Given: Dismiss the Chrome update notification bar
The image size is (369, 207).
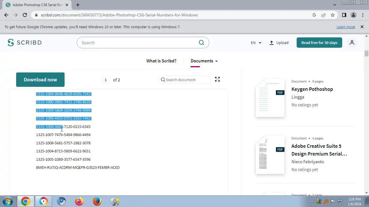Looking at the screenshot, I should coord(362,27).
